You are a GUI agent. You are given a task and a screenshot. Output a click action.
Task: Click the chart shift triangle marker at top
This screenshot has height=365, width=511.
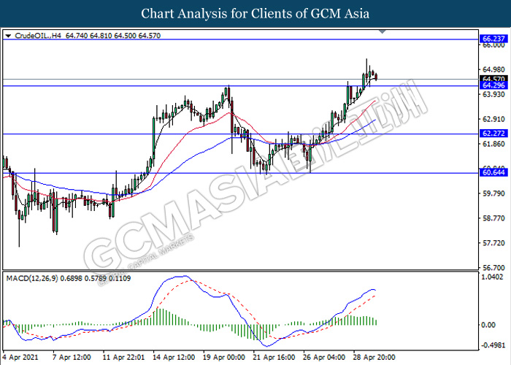click(x=383, y=32)
